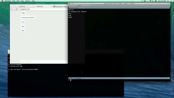Open the Shell menu

(x=14, y=1)
